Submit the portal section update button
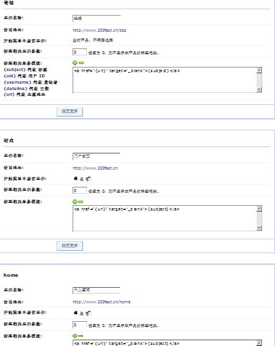 coord(70,246)
